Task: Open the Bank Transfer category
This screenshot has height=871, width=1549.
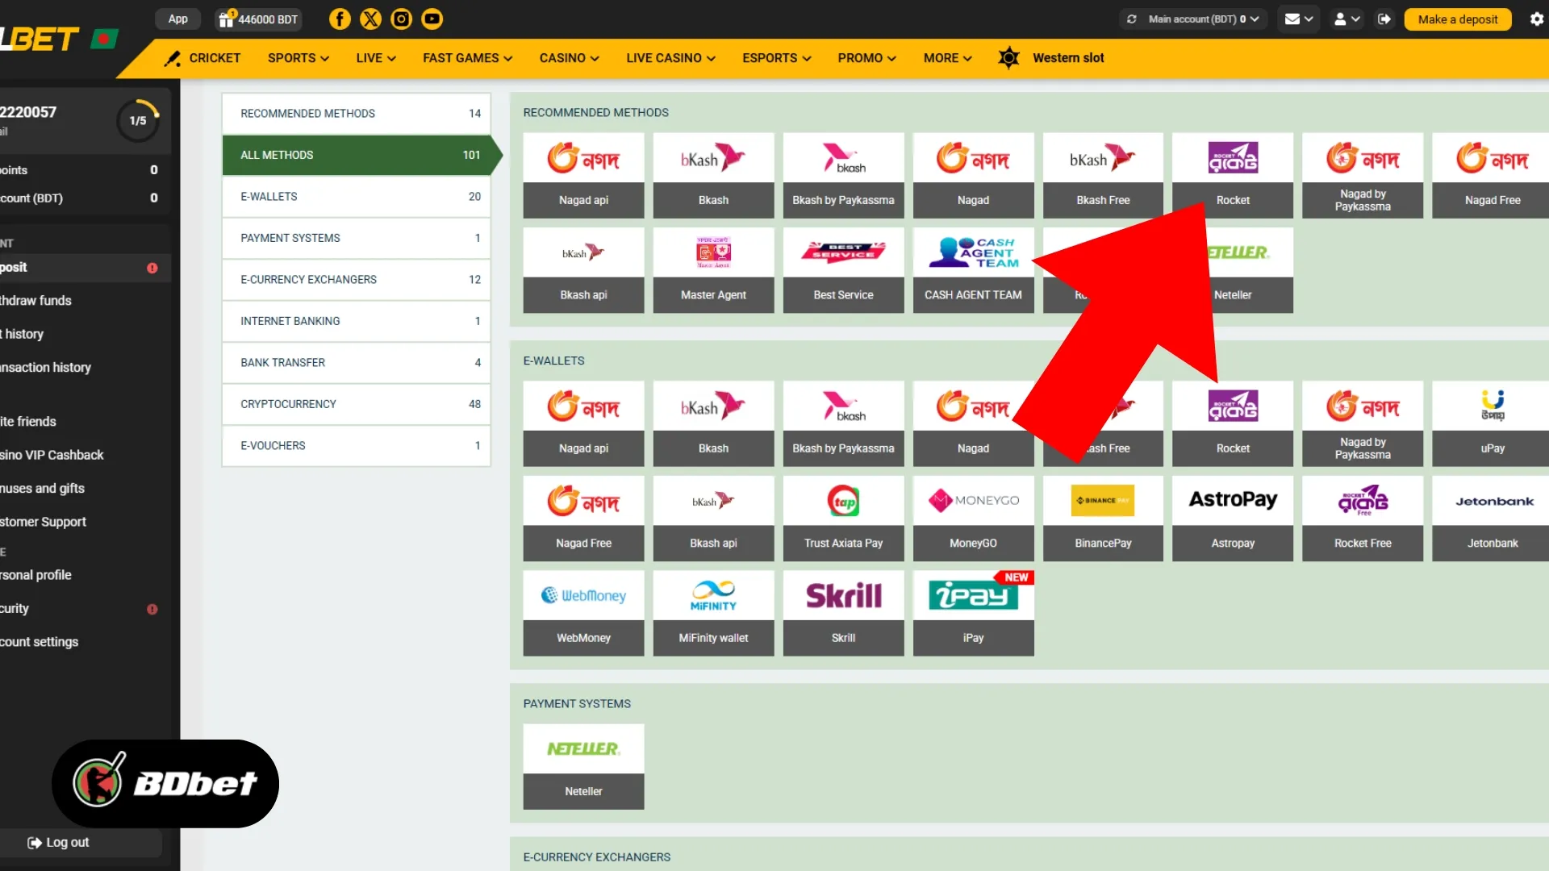Action: tap(357, 363)
